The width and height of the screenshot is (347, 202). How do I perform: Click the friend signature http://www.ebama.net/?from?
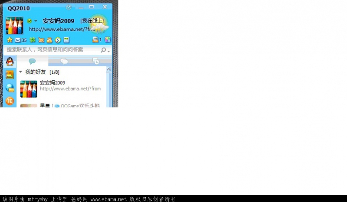point(70,89)
